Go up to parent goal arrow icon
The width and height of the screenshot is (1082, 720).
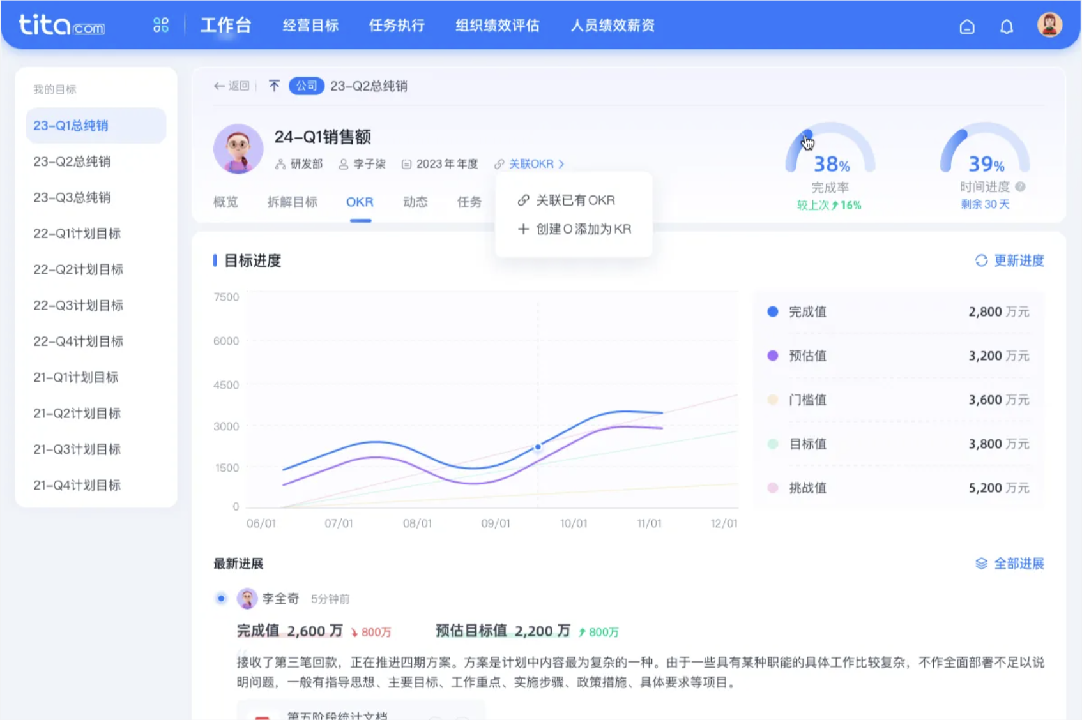(x=274, y=86)
